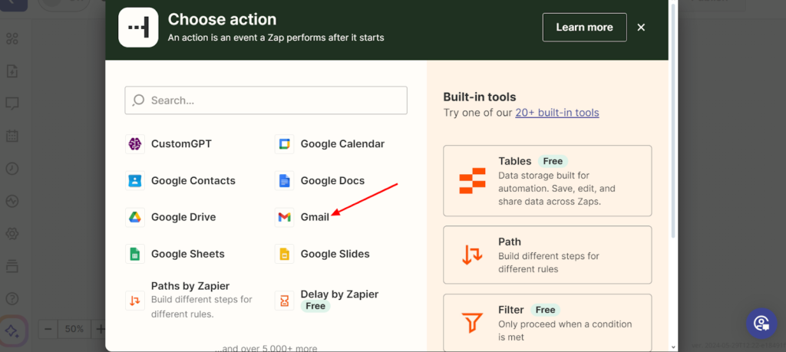Screen dimensions: 786x352
Task: Click the Delay by Zapier hourglass icon
Action: 284,301
